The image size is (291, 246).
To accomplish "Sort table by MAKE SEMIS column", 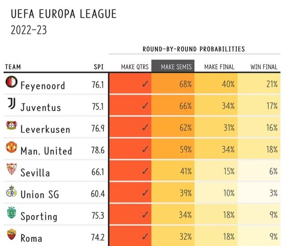I will [x=173, y=67].
